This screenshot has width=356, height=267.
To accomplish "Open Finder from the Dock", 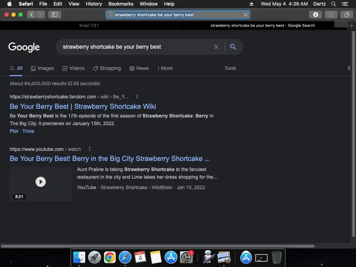I will click(x=79, y=258).
